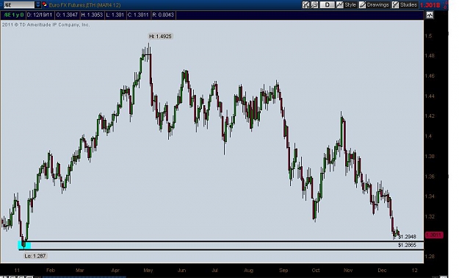This screenshot has width=459, height=278.
Task: Click the lower horizontal line at $1.2865
Action: [x=221, y=249]
